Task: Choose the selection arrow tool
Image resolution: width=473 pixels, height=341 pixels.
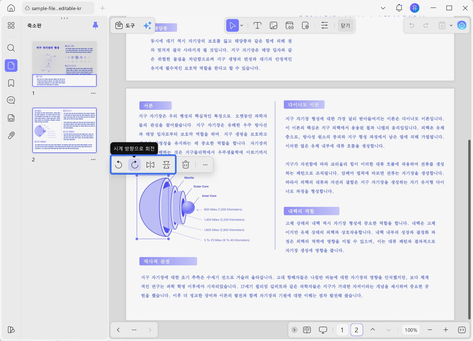Action: coord(233,25)
